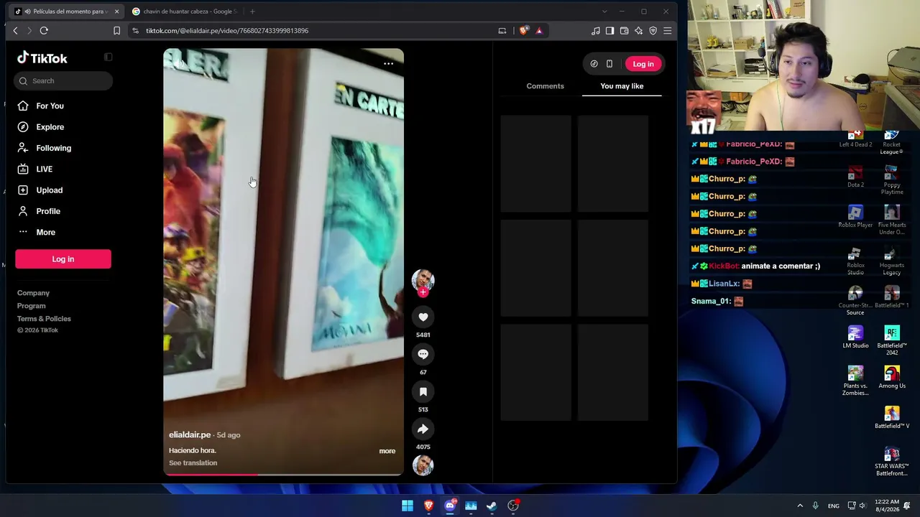This screenshot has height=517, width=920.
Task: Click See translation under the caption
Action: [193, 463]
